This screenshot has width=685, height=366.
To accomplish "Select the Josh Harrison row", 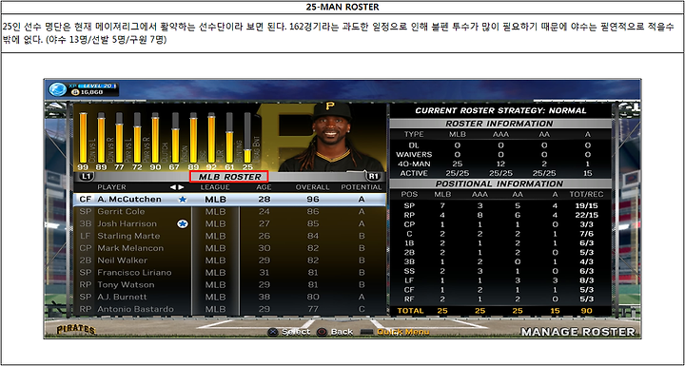I will 230,223.
